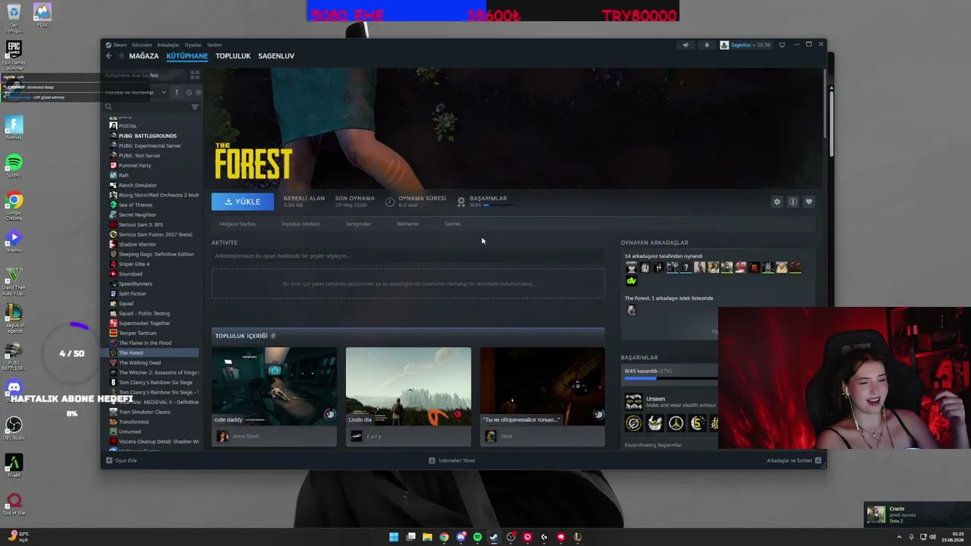Click Oyun Ekle at bottom left
Screen dimensions: 971x546
[x=121, y=460]
